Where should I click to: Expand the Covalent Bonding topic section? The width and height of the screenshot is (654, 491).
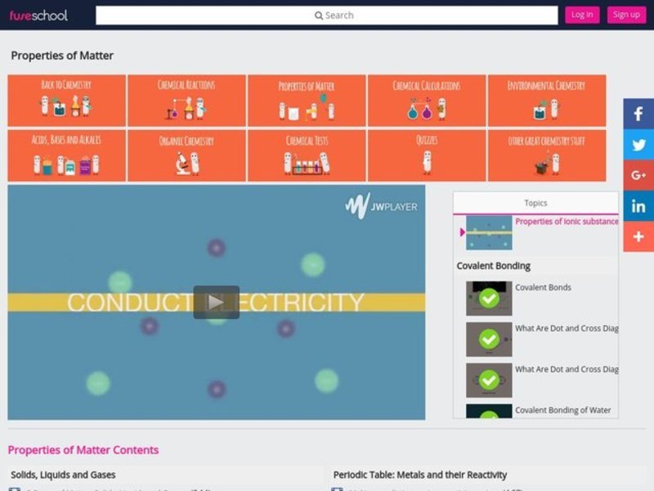point(494,266)
